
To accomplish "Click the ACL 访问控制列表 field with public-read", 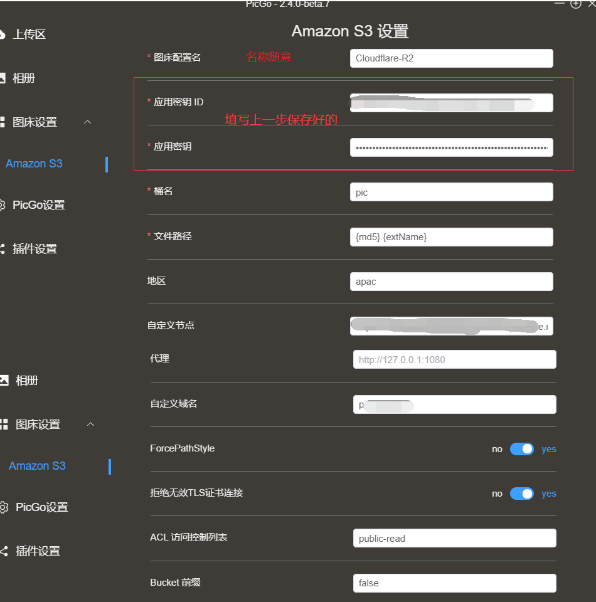I will [454, 538].
